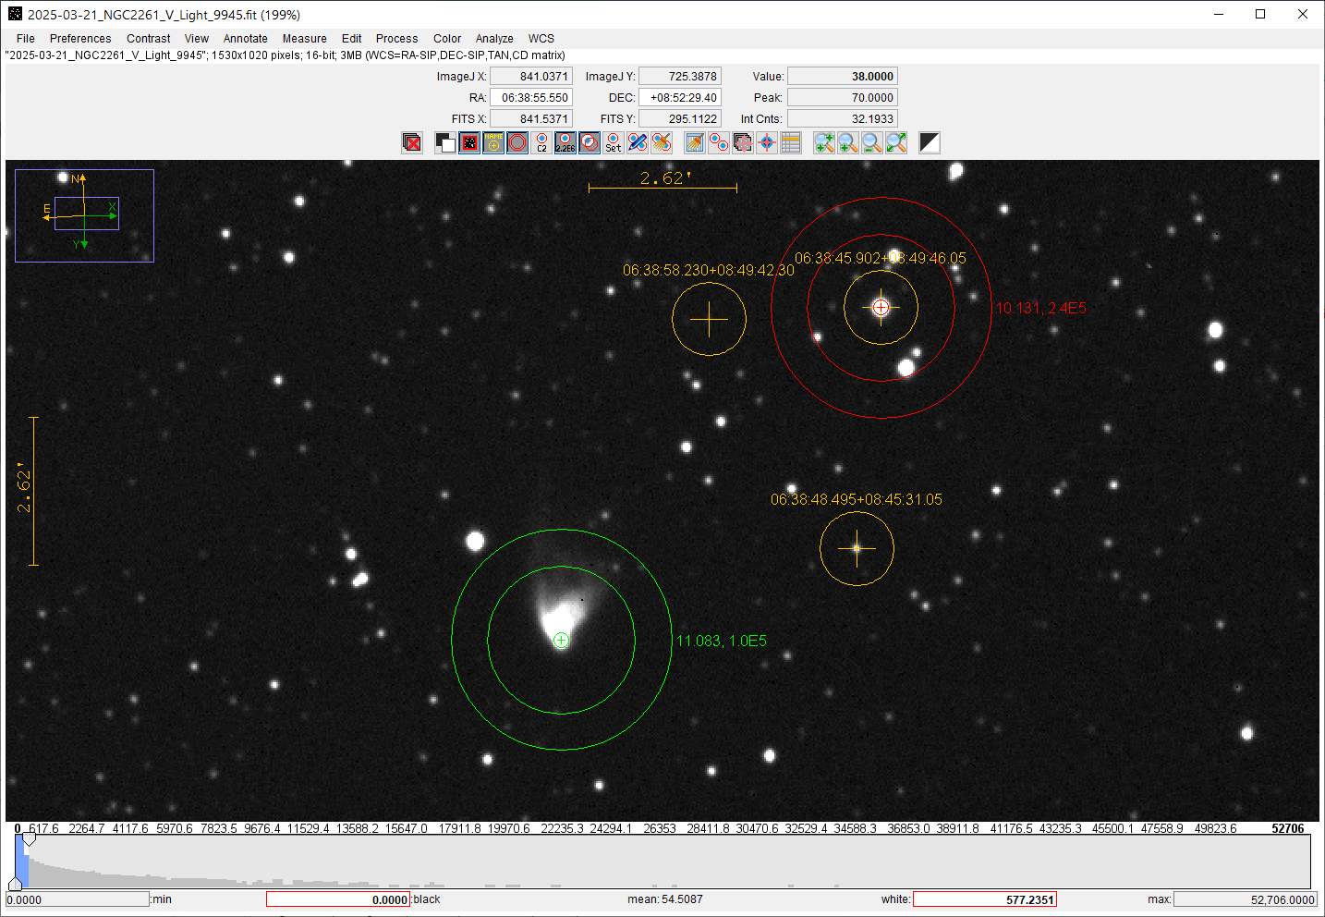
Task: Open the Contrast menu
Action: pyautogui.click(x=148, y=39)
